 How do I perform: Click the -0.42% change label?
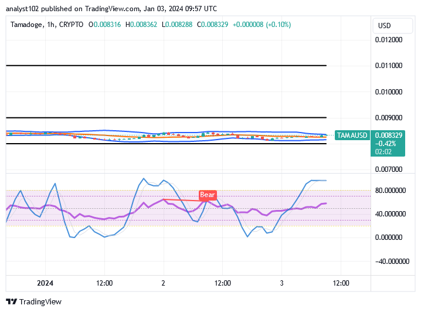(x=386, y=144)
